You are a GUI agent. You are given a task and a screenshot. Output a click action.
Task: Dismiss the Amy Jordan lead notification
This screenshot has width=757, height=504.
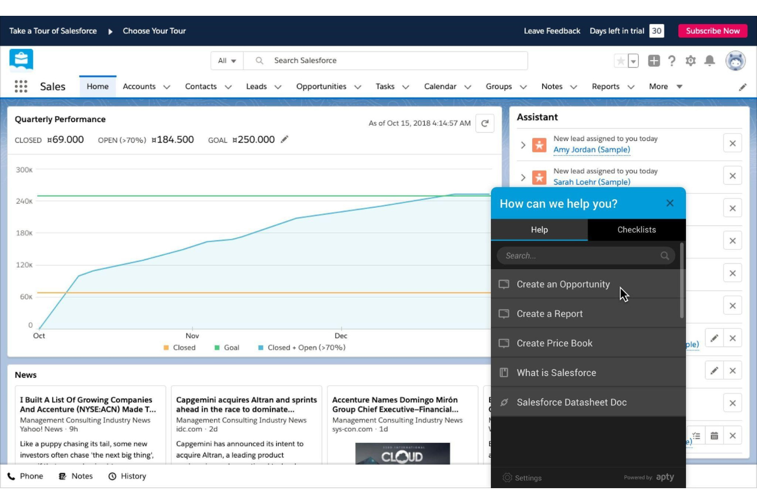tap(732, 143)
